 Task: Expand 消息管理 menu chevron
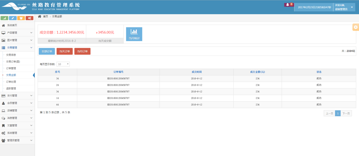coord(32,118)
